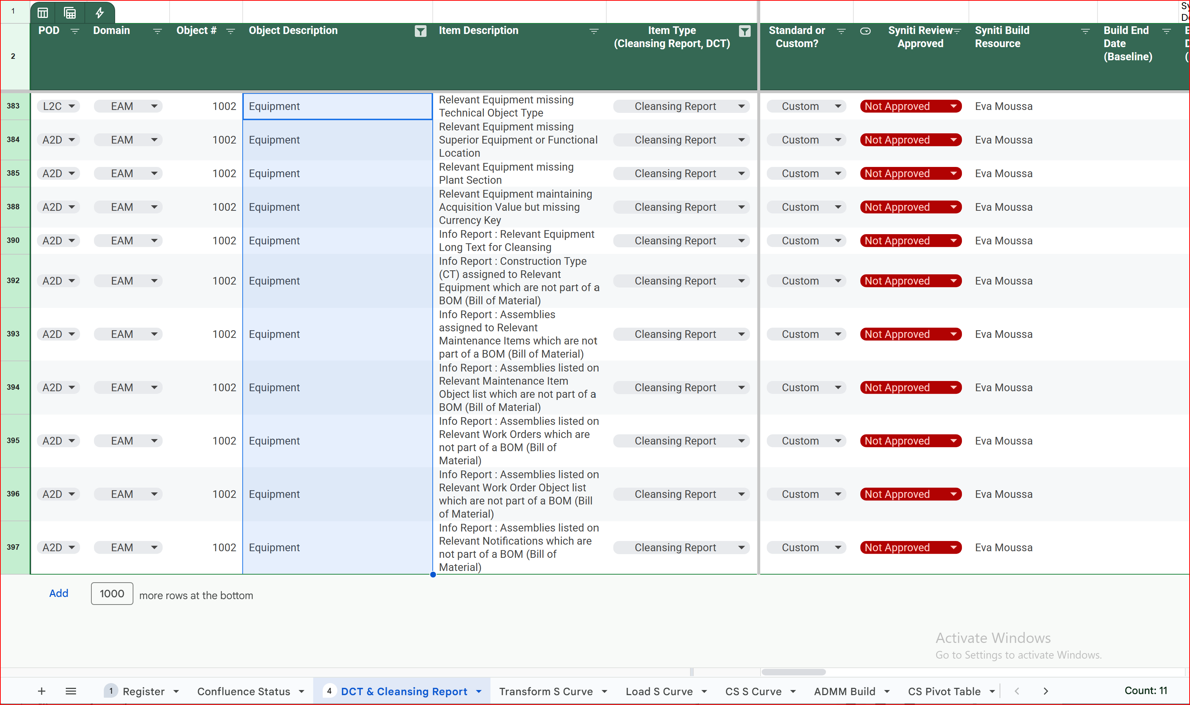1190x705 pixels.
Task: Open filter on Domain column
Action: click(x=157, y=31)
